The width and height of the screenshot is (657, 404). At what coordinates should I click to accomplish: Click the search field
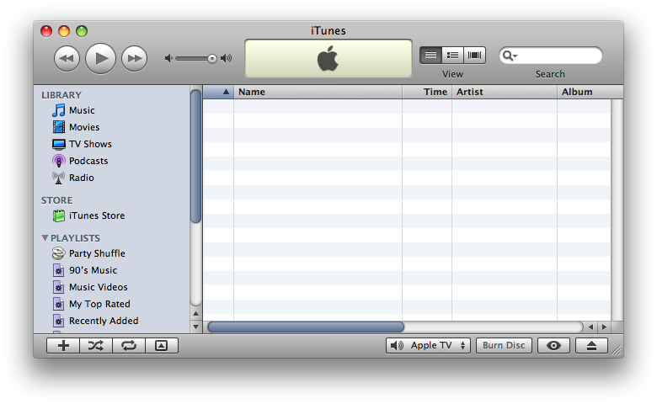[x=551, y=56]
